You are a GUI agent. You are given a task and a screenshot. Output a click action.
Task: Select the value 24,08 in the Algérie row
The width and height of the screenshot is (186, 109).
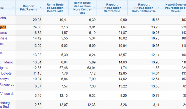[37, 27]
